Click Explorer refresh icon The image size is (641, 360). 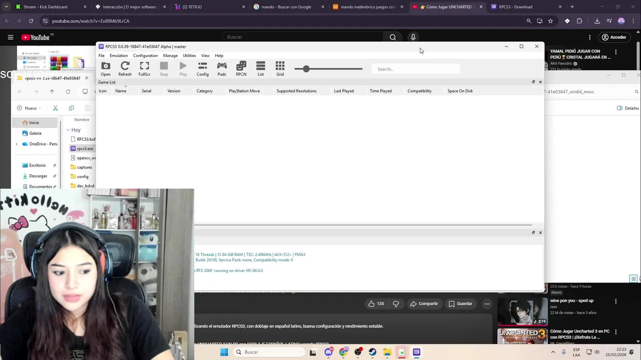[68, 91]
